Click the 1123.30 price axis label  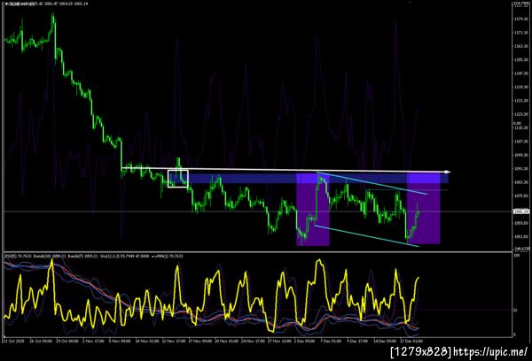point(520,114)
